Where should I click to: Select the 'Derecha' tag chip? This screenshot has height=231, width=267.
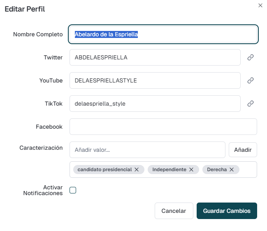click(x=217, y=170)
